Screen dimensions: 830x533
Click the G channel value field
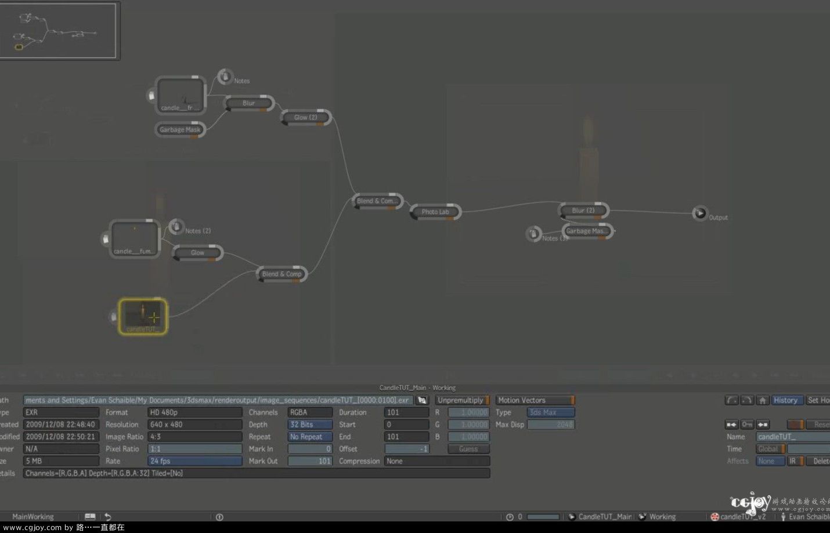pos(469,425)
